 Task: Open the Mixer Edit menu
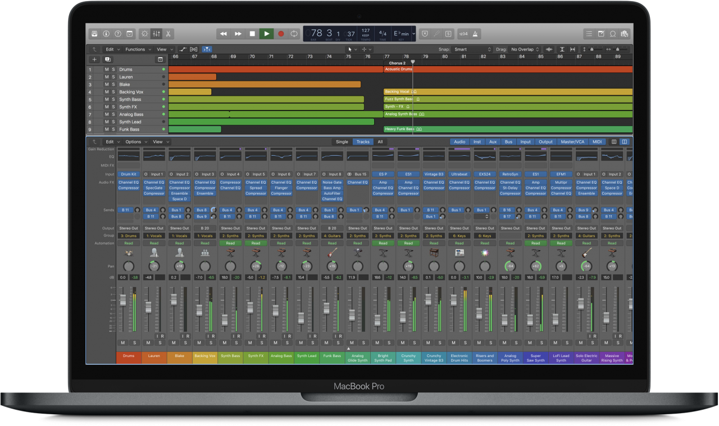[x=112, y=142]
